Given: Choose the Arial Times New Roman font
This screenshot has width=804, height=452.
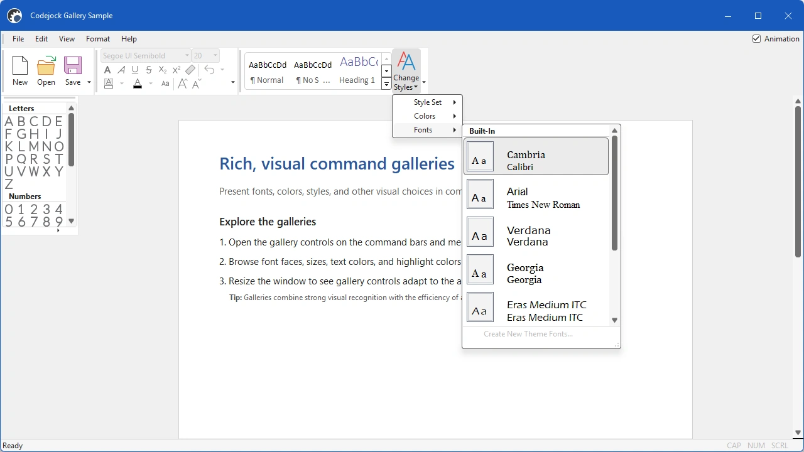Looking at the screenshot, I should pos(536,194).
